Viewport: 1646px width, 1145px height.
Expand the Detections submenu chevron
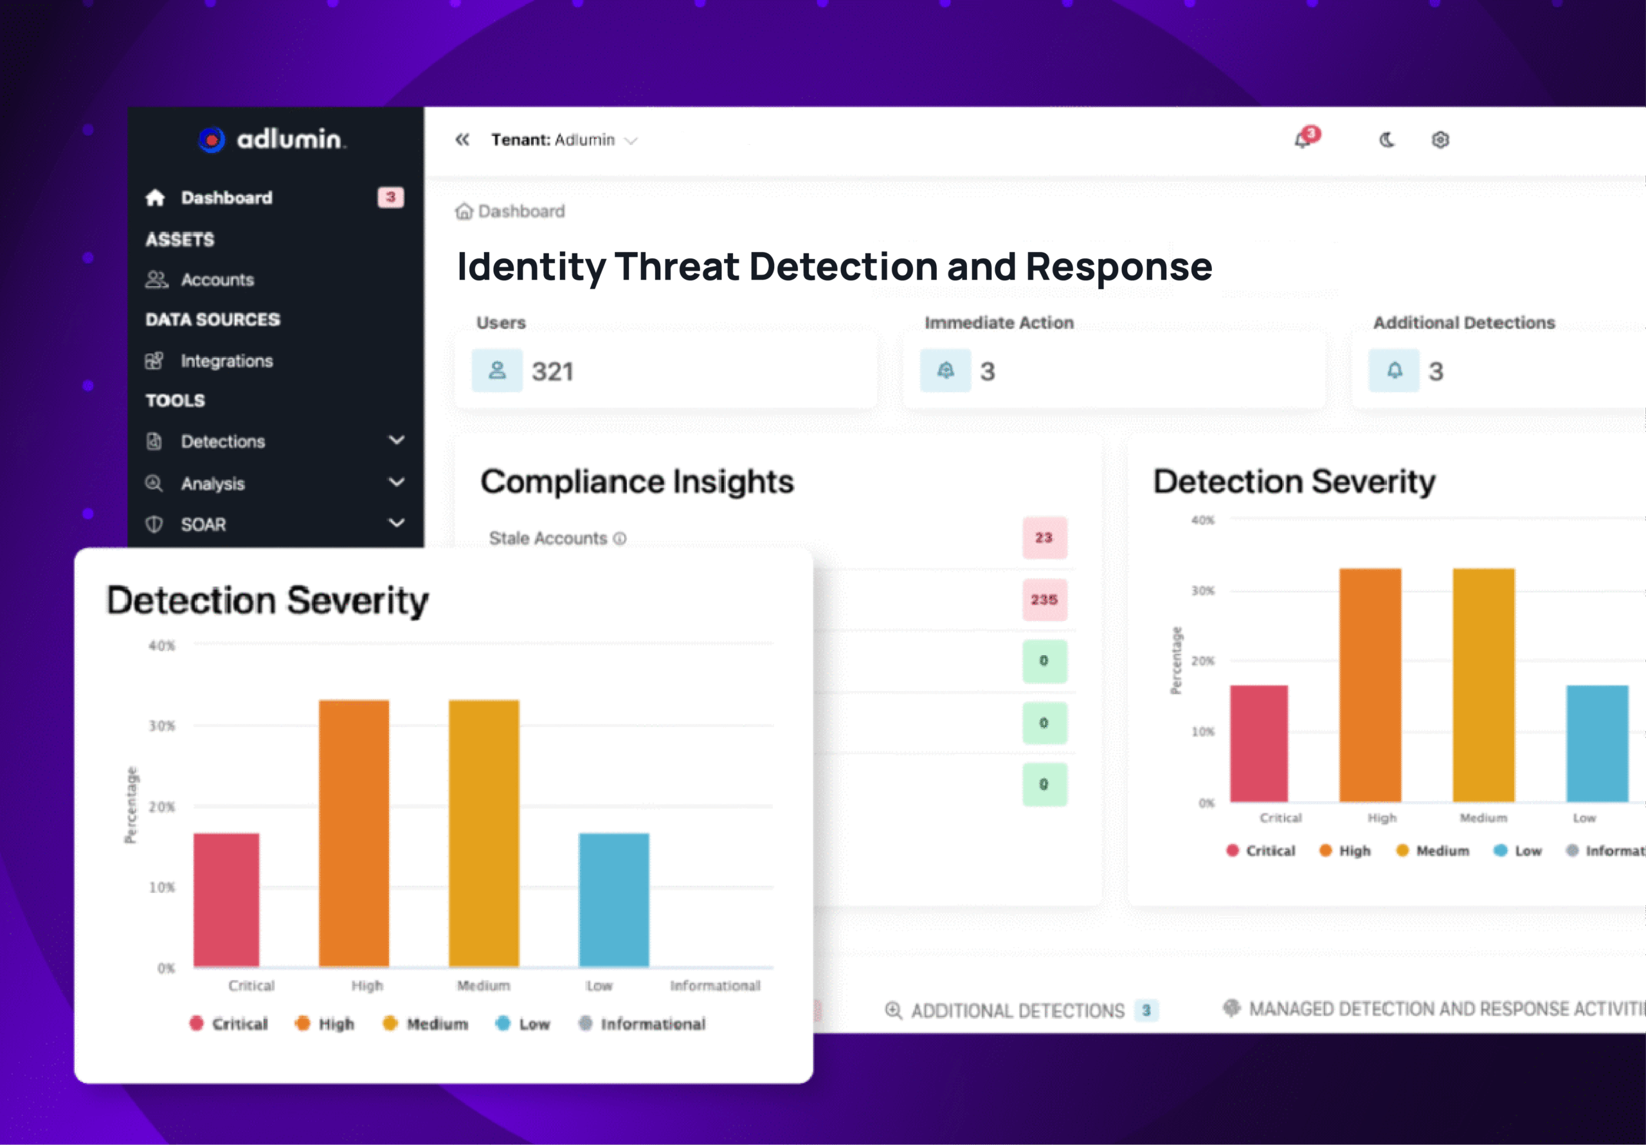coord(397,441)
